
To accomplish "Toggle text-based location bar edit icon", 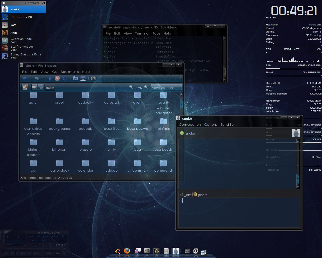I will [x=25, y=87].
